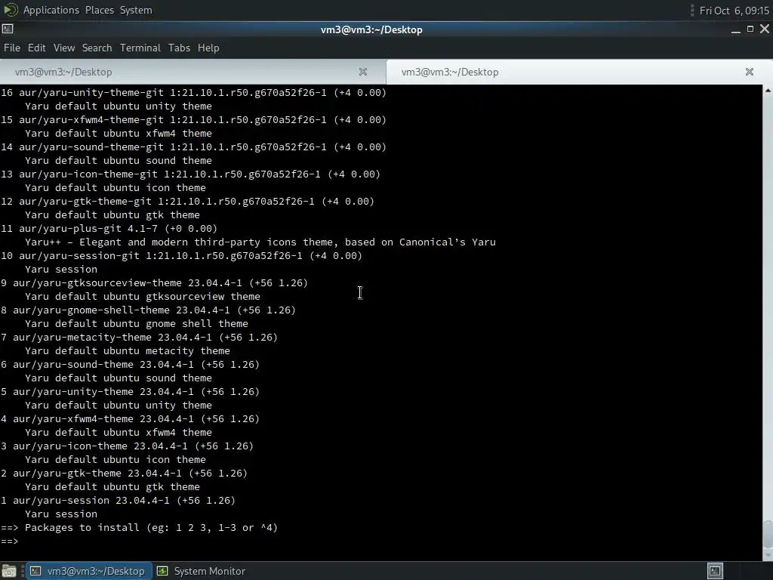Click the line 9 aur/yaru-gtksourceview-theme
773x580 pixels.
[x=154, y=282]
